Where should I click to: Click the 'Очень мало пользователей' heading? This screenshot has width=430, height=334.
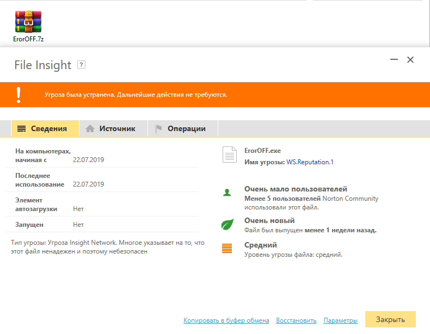[296, 189]
